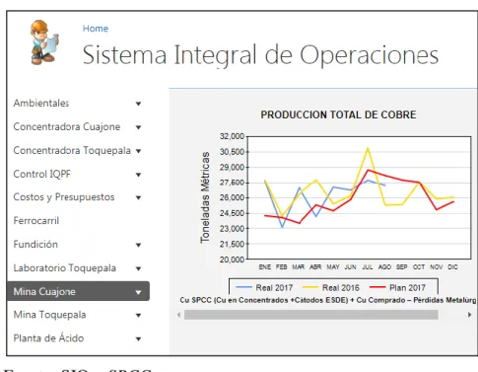Click the horizontal scrollbar thumb under the chart
478x372 pixels.
pos(311,315)
